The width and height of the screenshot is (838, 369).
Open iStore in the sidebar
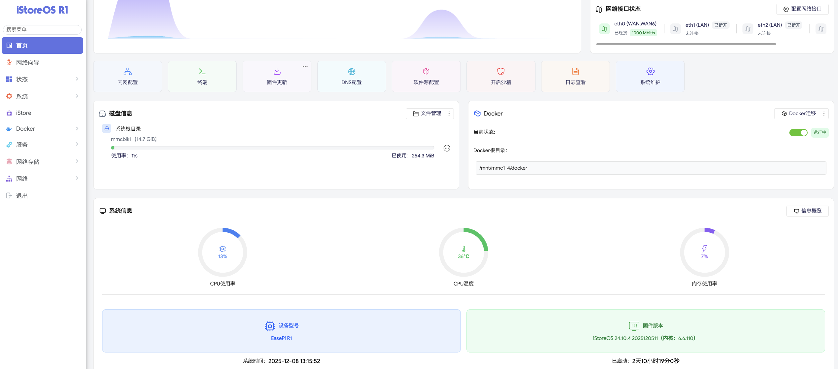tap(24, 113)
